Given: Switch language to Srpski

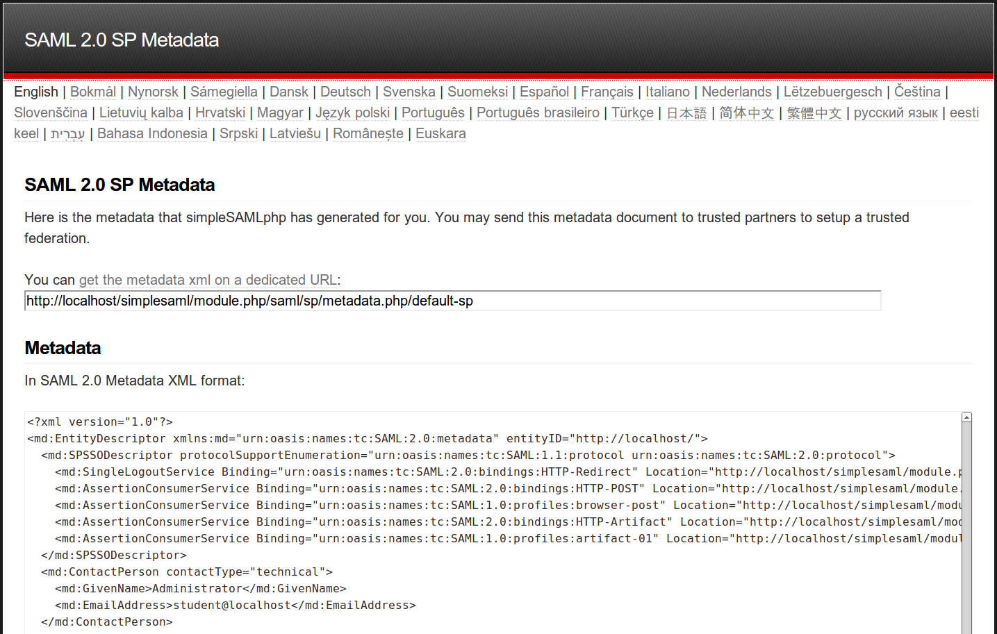Looking at the screenshot, I should (x=238, y=133).
